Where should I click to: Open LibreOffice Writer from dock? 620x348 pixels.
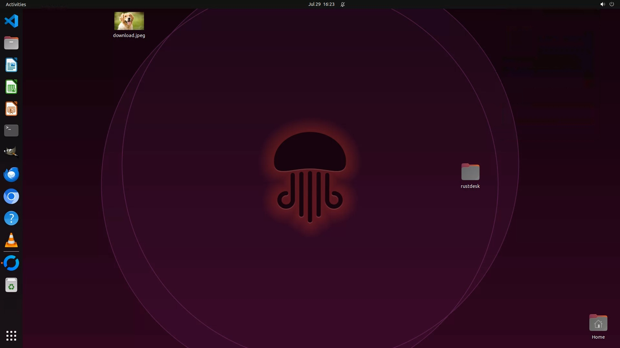pos(11,65)
